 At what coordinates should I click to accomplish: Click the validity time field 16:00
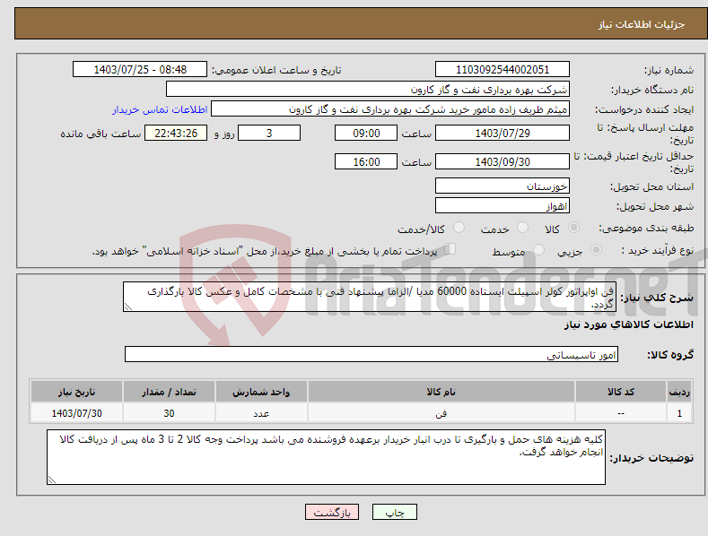(x=366, y=161)
